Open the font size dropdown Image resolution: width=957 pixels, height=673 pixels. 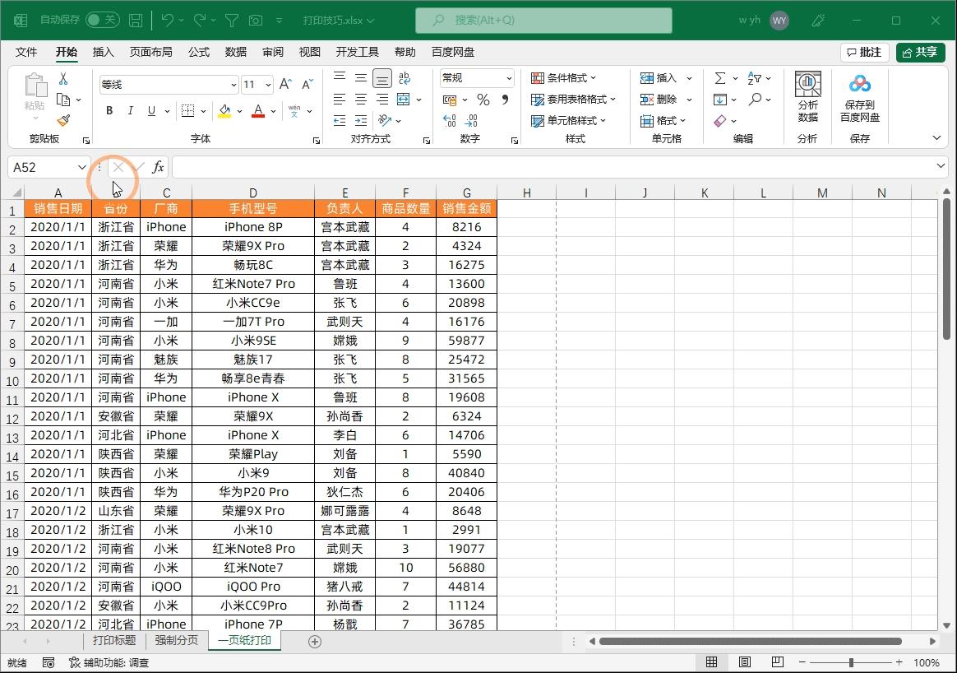[x=267, y=85]
